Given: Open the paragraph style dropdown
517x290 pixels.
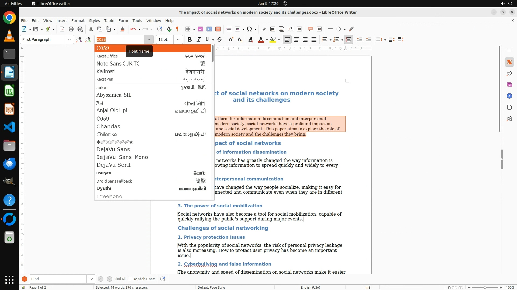Looking at the screenshot, I should [x=69, y=39].
